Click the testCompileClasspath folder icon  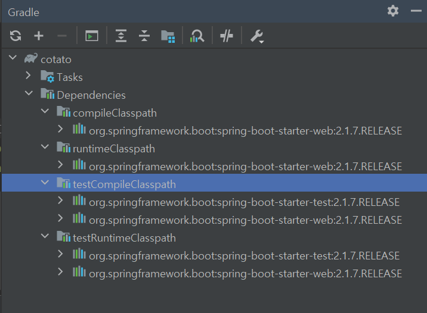tap(63, 183)
